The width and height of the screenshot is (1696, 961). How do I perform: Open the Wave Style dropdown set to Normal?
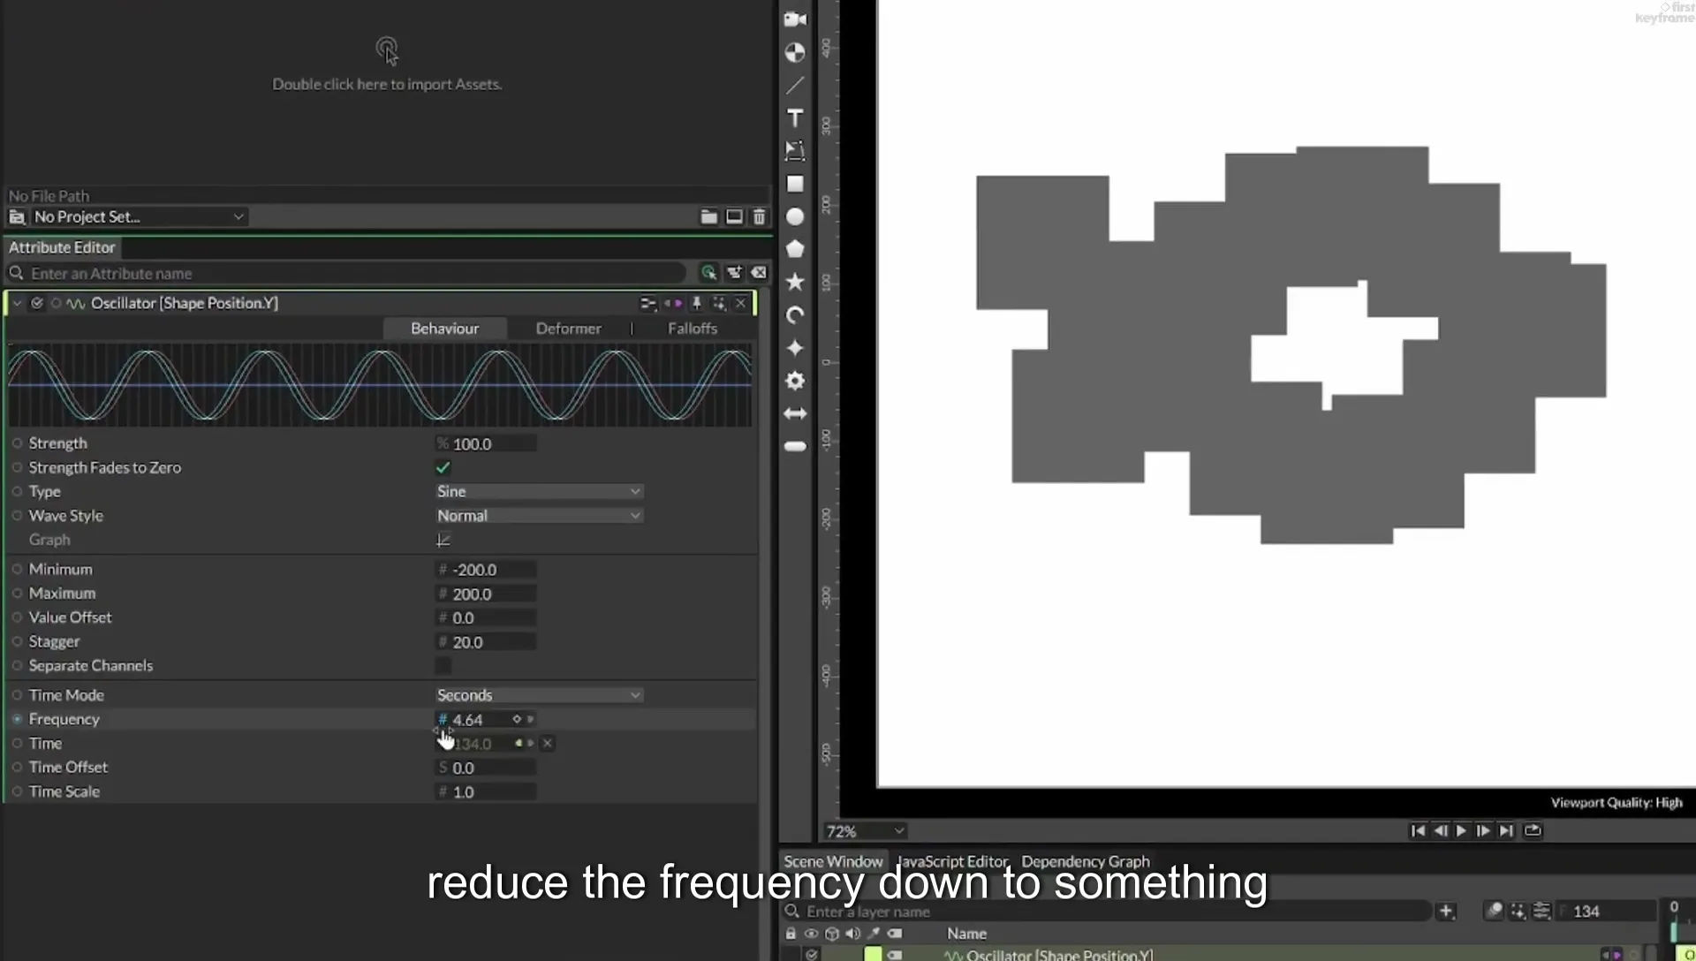539,515
